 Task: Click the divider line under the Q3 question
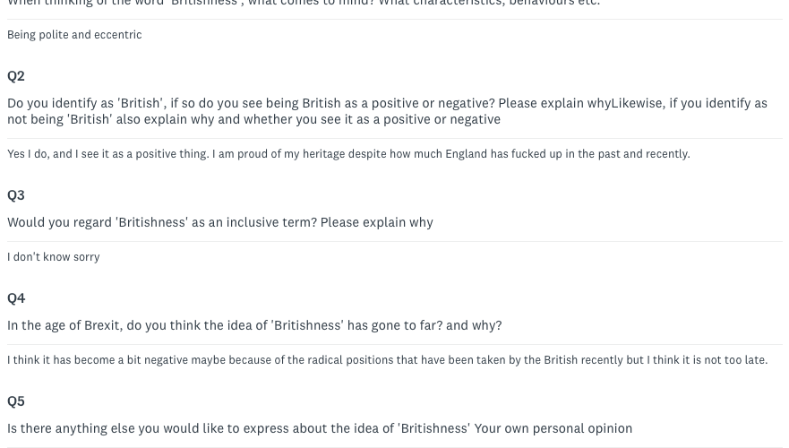click(x=394, y=241)
